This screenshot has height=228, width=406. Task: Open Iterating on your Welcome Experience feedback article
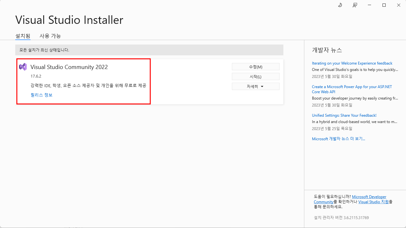tap(352, 63)
